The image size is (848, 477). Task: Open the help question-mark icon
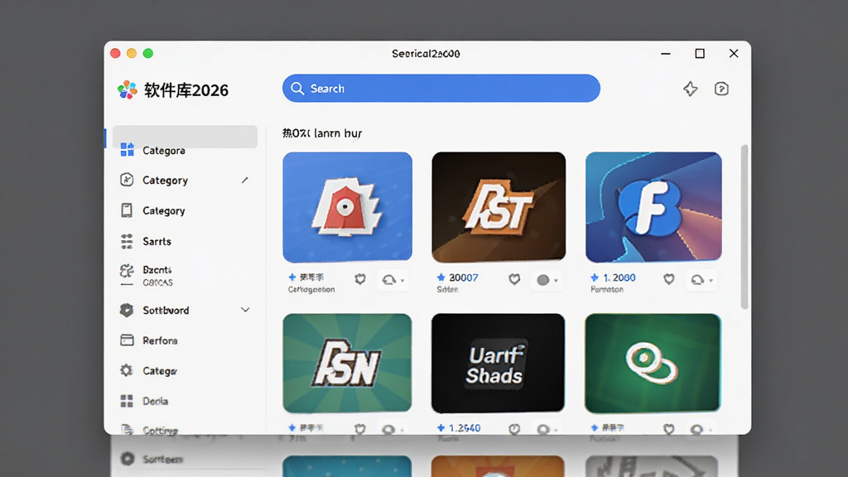(721, 89)
